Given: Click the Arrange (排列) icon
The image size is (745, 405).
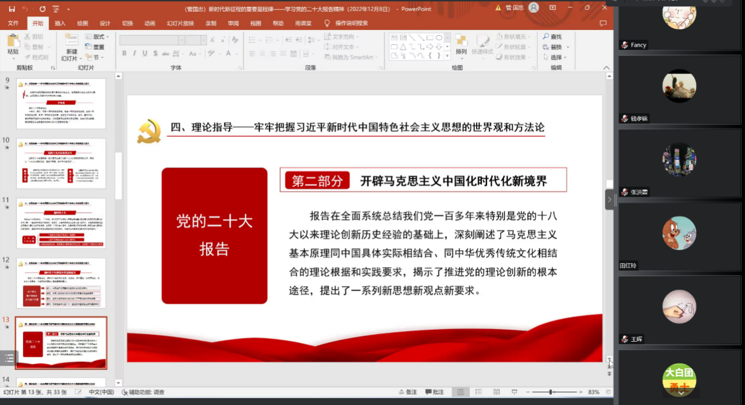Looking at the screenshot, I should pos(461,44).
